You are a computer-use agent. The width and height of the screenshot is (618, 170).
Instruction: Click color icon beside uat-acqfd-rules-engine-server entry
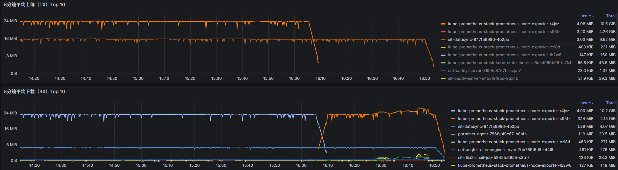pos(453,150)
